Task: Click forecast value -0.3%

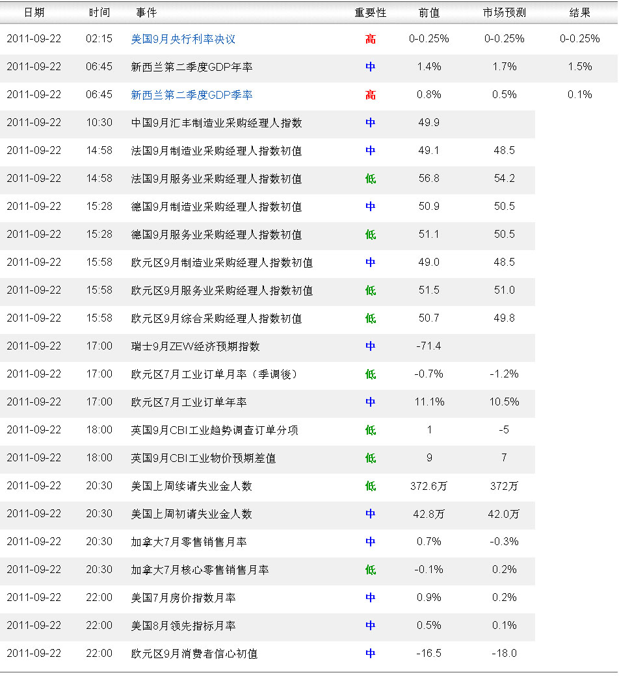Action: (x=504, y=541)
